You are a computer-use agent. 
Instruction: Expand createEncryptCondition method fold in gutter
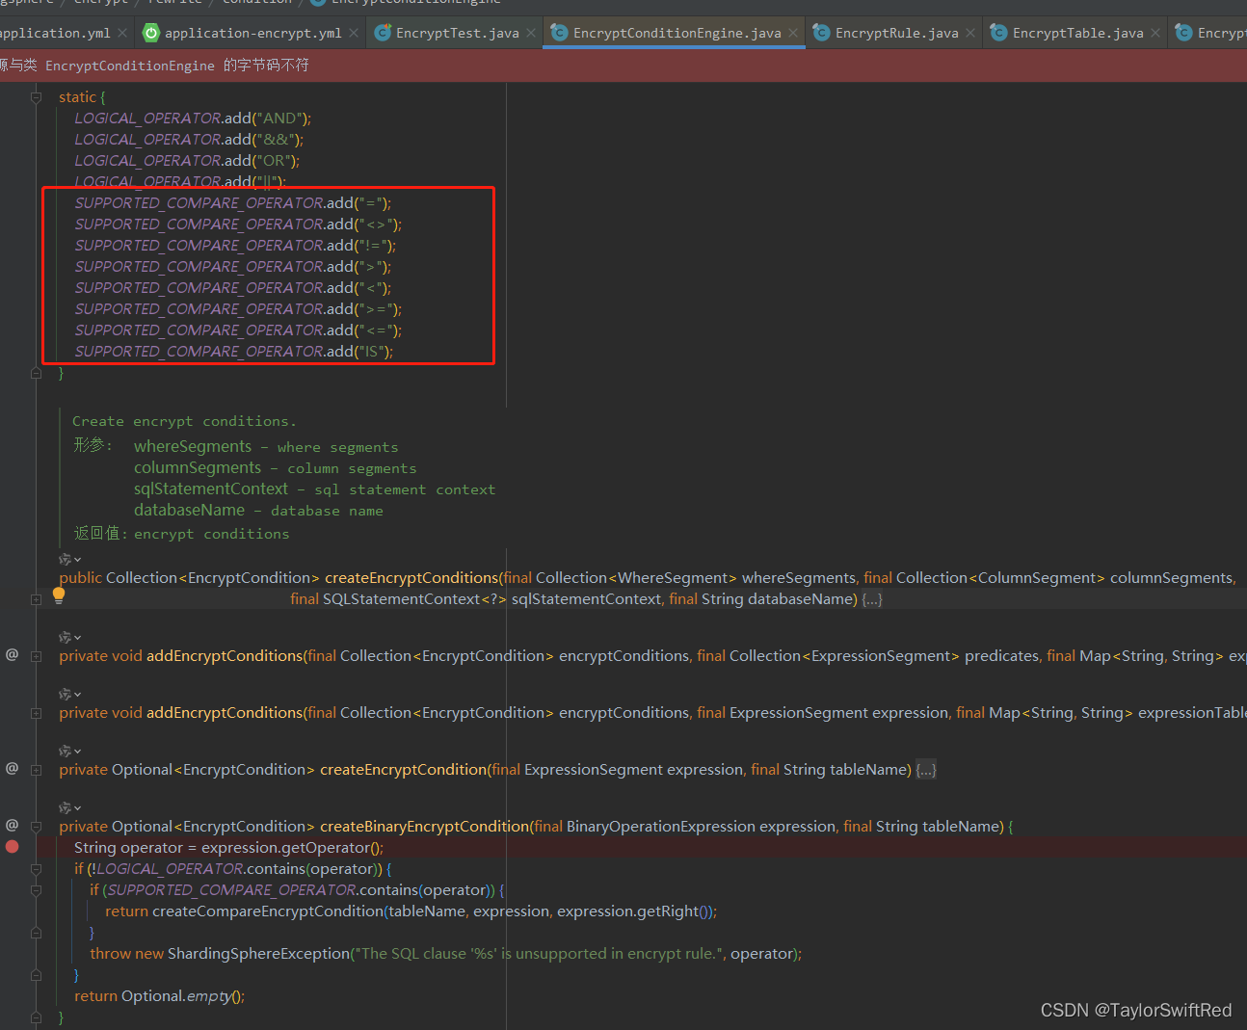(x=36, y=770)
